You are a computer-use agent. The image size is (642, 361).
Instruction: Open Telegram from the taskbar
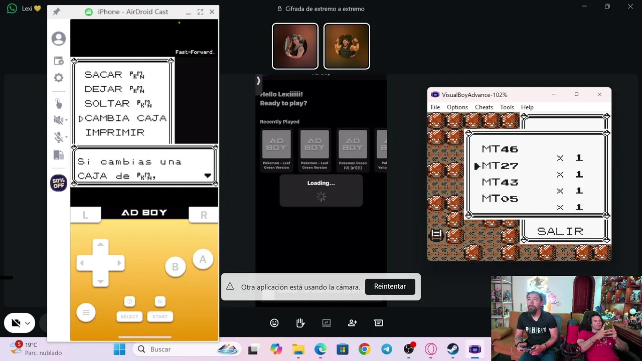(387, 349)
